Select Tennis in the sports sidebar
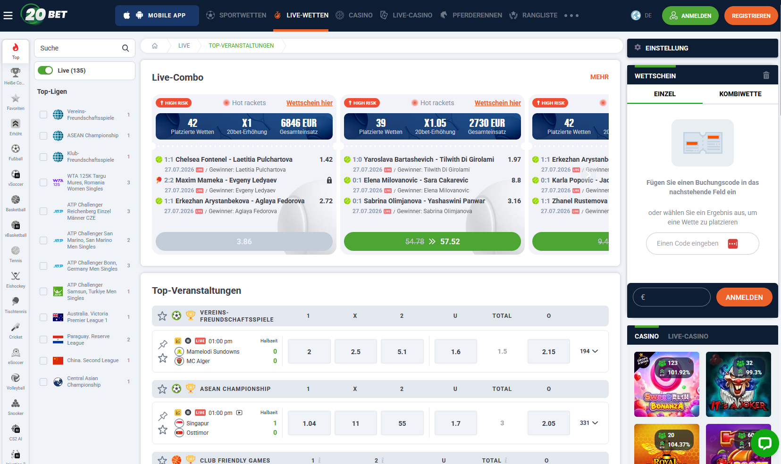781x464 pixels. (x=16, y=254)
